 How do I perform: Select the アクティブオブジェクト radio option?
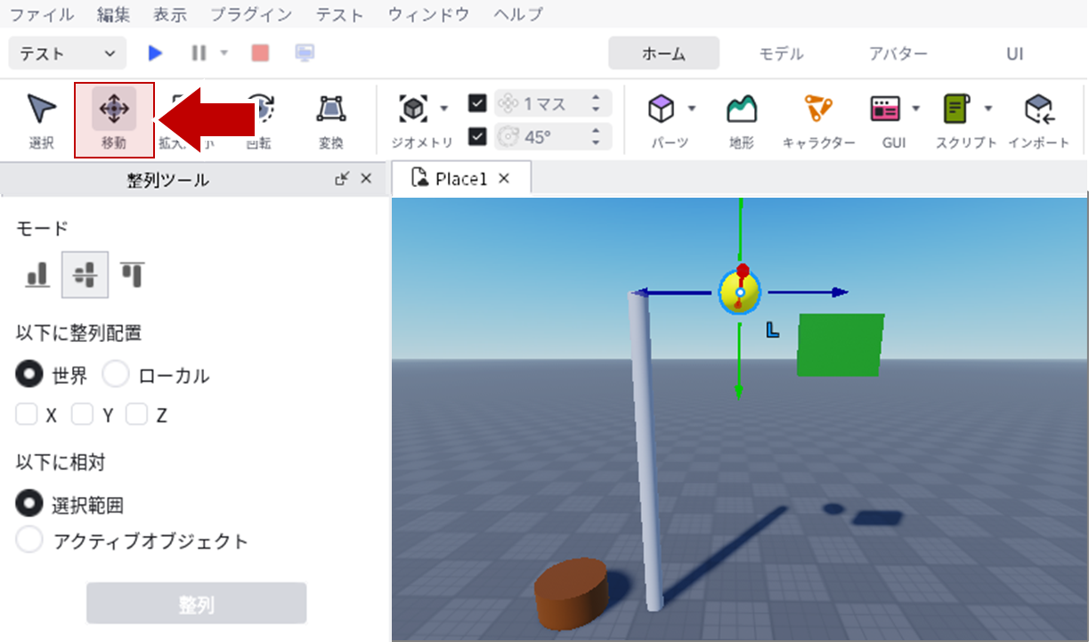pos(29,540)
